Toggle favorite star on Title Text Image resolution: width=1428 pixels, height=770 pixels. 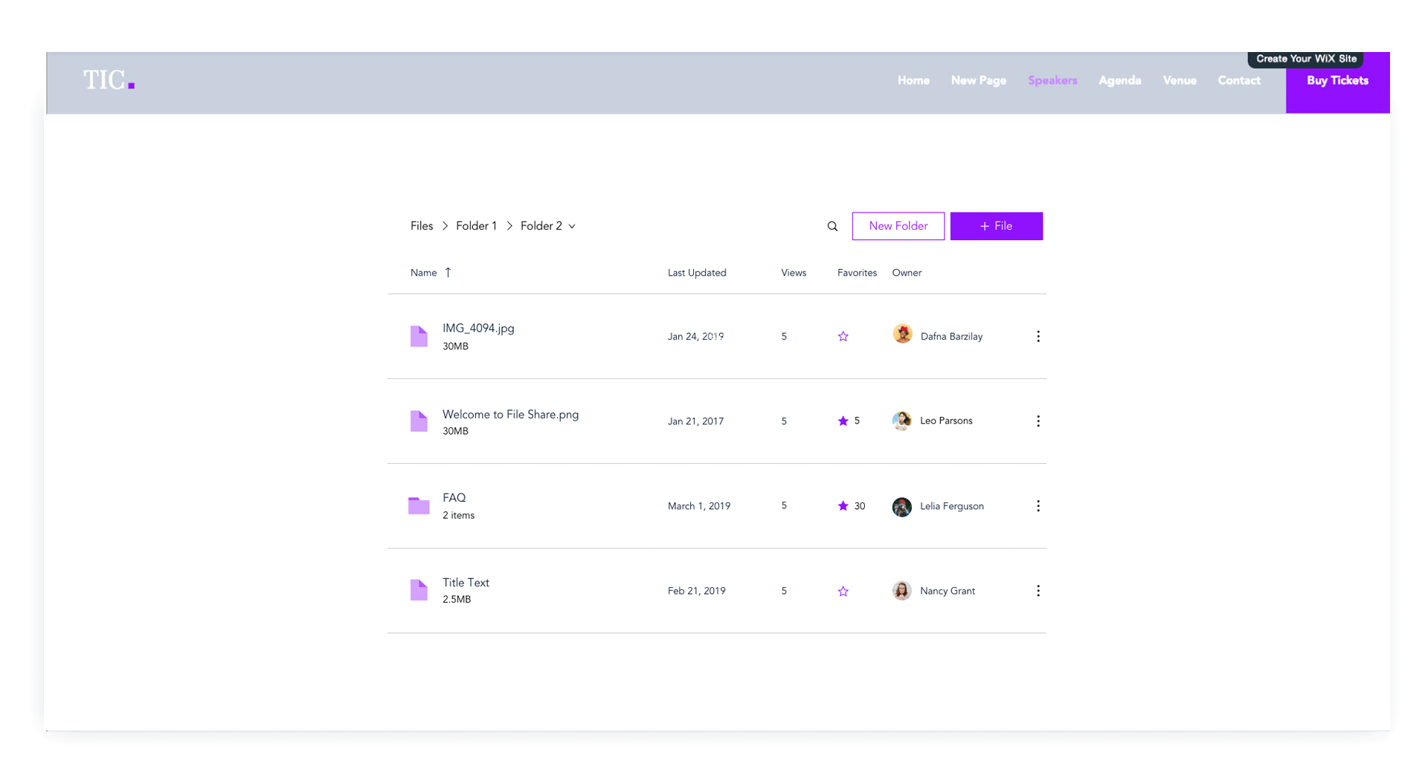click(x=843, y=592)
